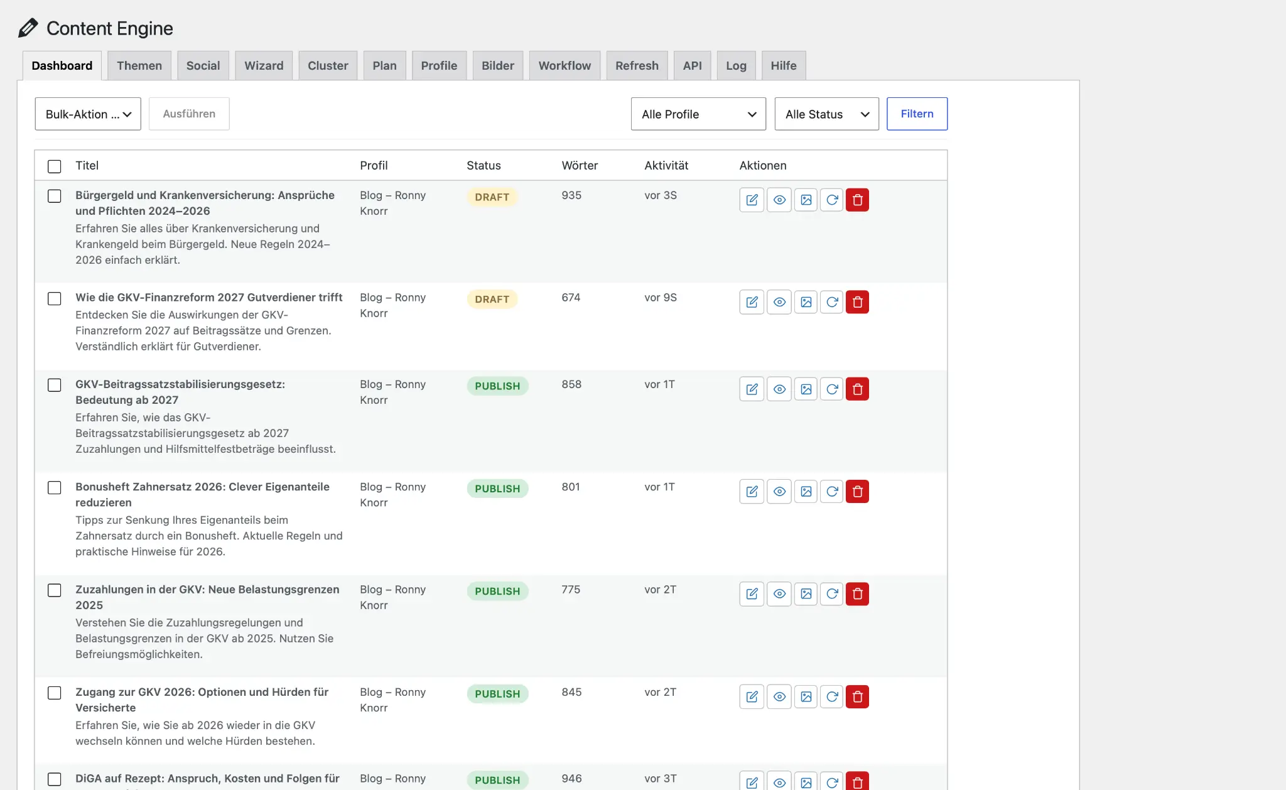Expand the Alle Profile filter dropdown
Image resolution: width=1286 pixels, height=790 pixels.
tap(698, 114)
